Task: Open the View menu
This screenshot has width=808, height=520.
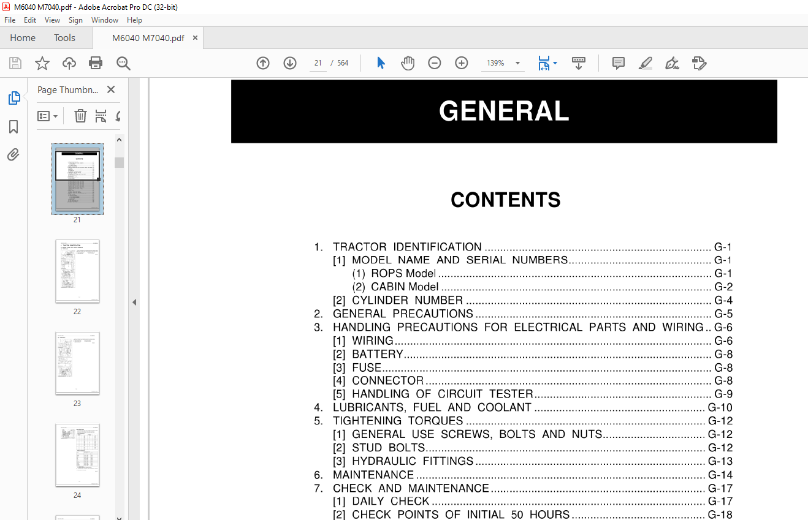Action: (53, 20)
